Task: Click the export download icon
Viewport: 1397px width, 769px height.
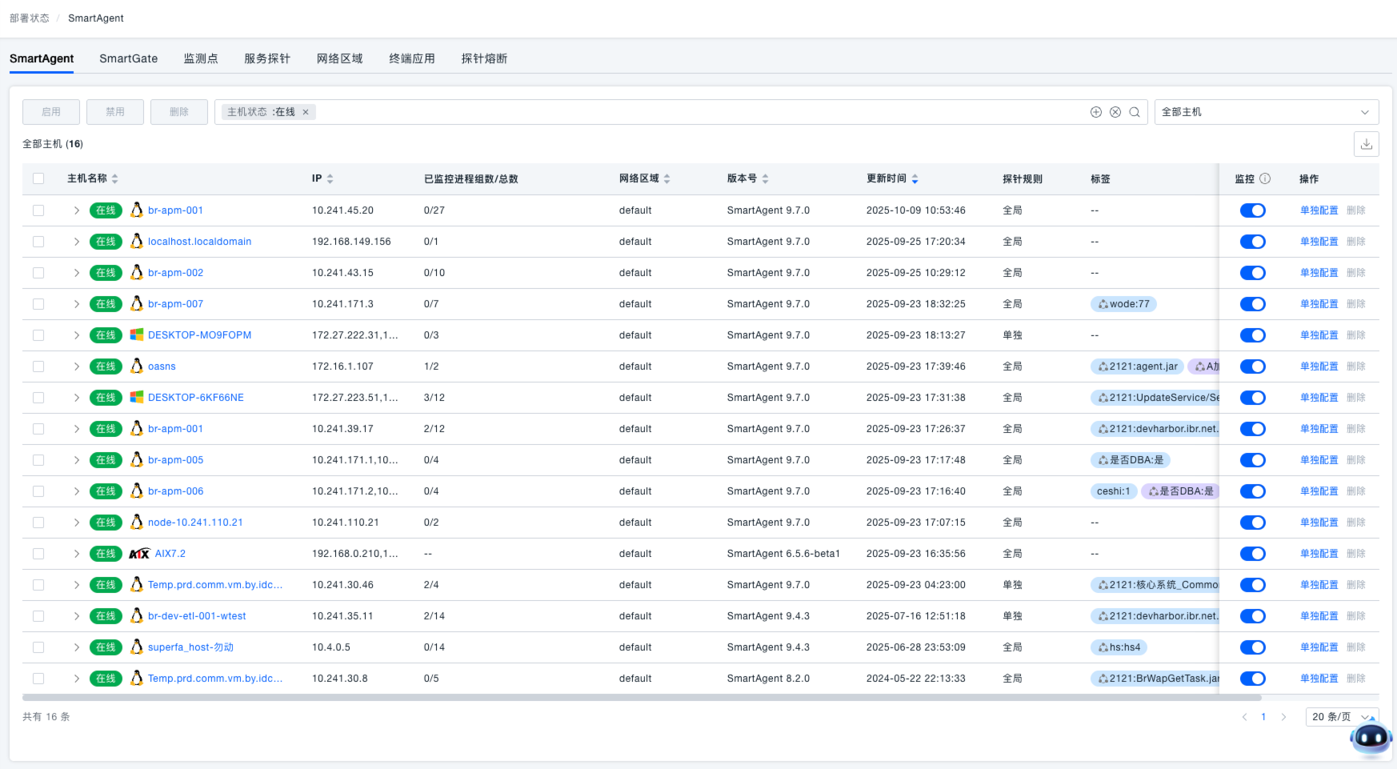Action: 1367,144
